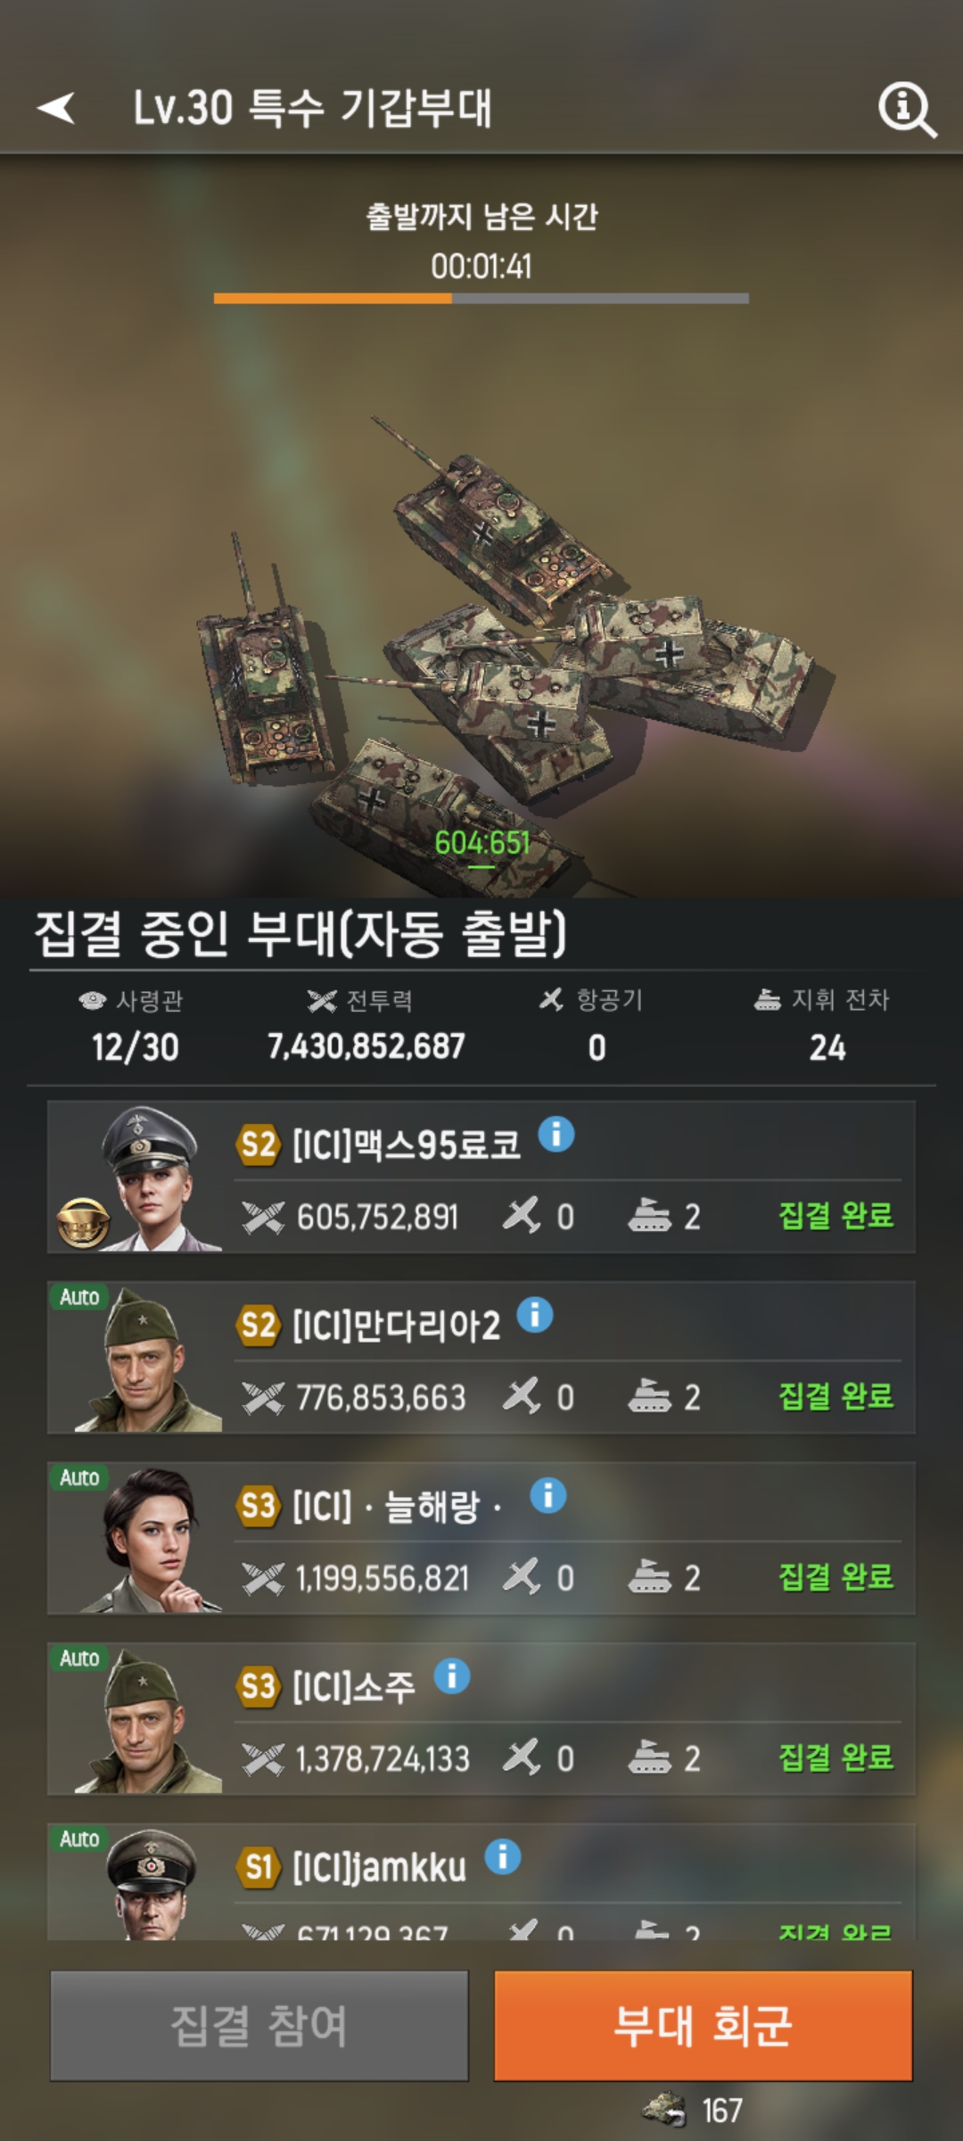Open the magnifier info icon at top right
The width and height of the screenshot is (963, 2141).
point(907,110)
